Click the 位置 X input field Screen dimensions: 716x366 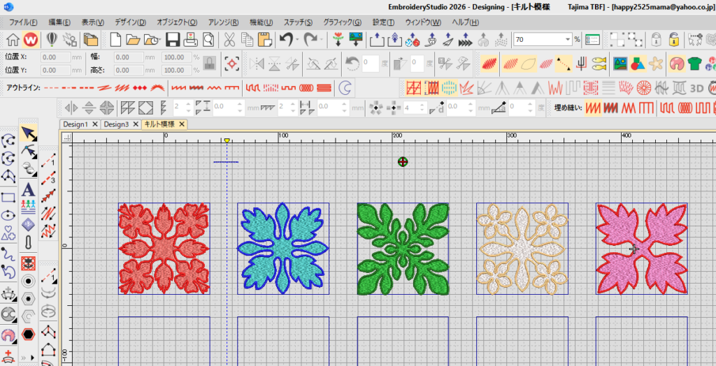(56, 57)
